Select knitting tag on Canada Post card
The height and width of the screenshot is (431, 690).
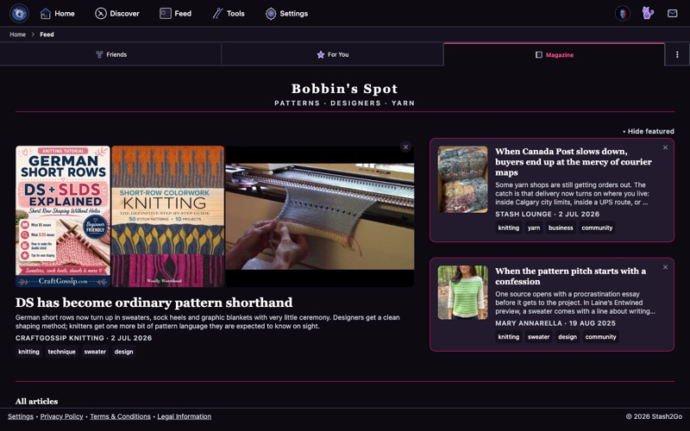[x=509, y=228]
